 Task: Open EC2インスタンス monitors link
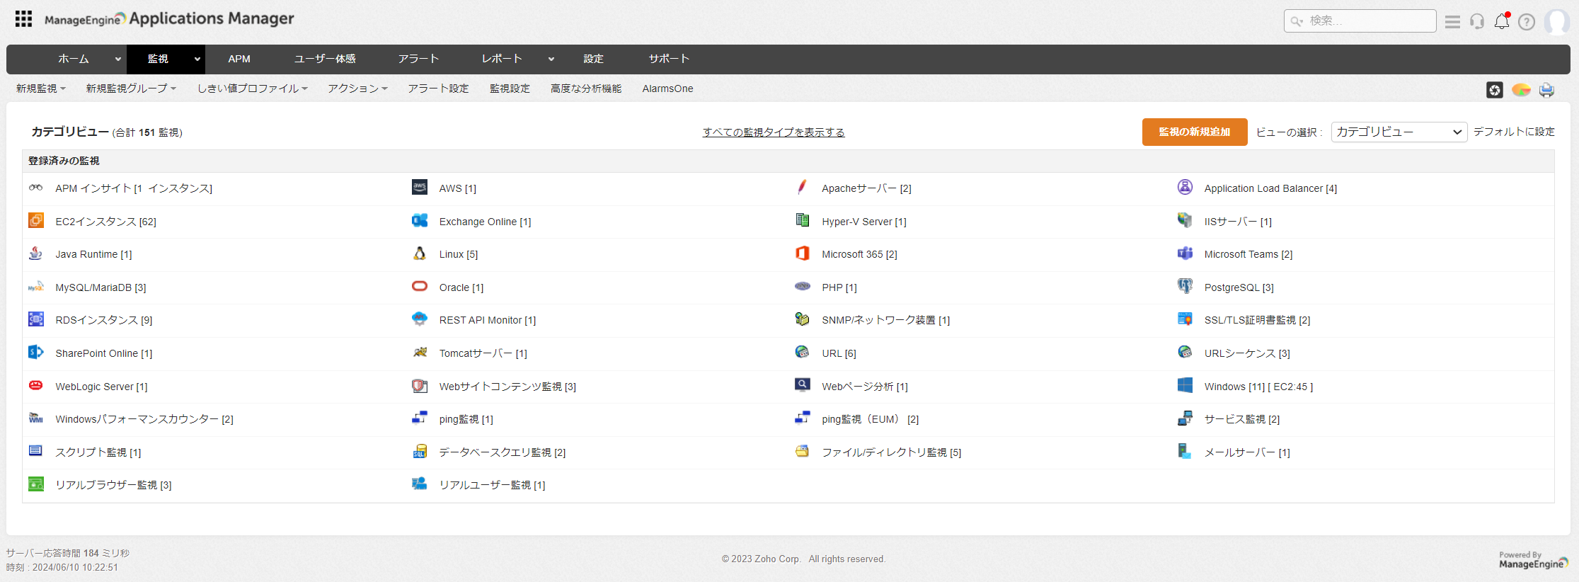point(105,222)
